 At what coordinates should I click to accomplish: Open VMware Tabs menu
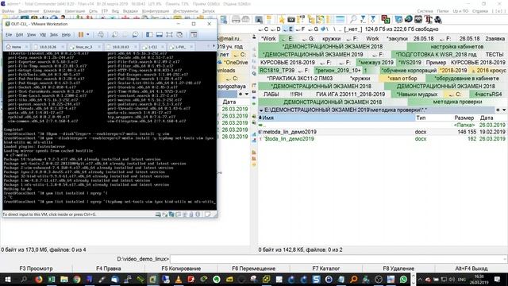[54, 35]
